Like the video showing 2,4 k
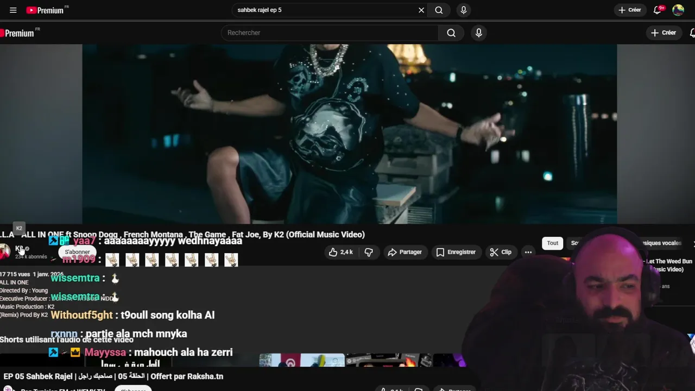The height and width of the screenshot is (391, 695). point(341,252)
